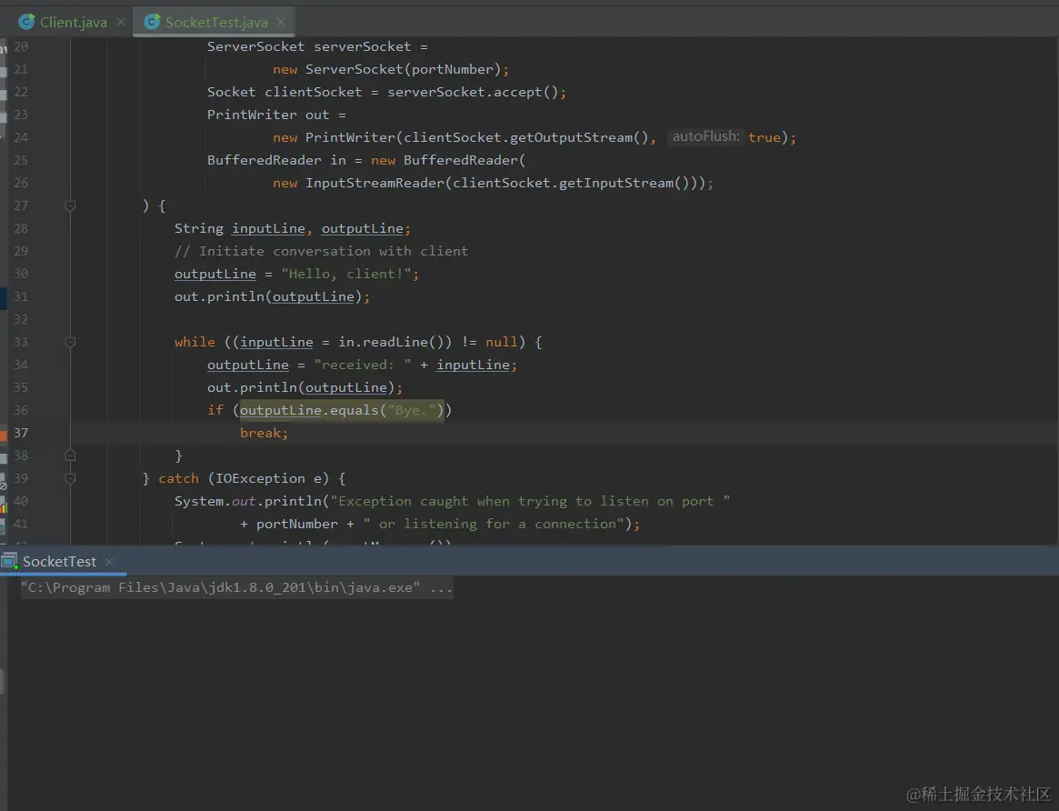This screenshot has width=1059, height=811.
Task: Click the if keyword on line 36
Action: [215, 410]
